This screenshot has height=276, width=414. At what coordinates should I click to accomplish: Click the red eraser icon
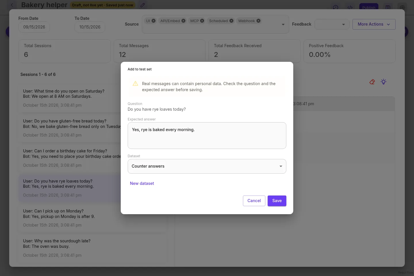point(372,82)
